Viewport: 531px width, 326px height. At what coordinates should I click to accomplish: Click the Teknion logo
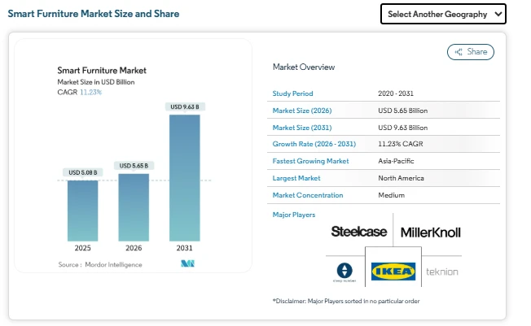(x=441, y=272)
